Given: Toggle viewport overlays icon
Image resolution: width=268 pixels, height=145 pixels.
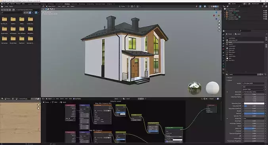Looking at the screenshot, I should tap(205, 6).
